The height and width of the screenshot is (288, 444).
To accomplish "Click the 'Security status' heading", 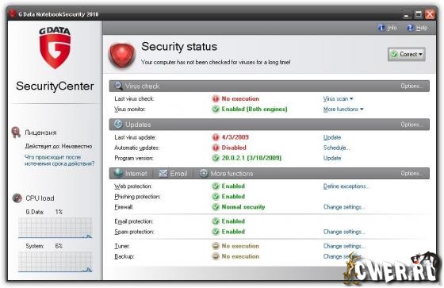I will click(179, 47).
